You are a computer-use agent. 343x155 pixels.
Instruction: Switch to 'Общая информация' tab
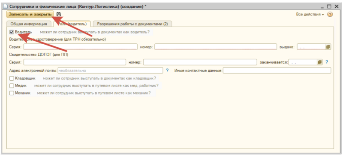pos(29,24)
